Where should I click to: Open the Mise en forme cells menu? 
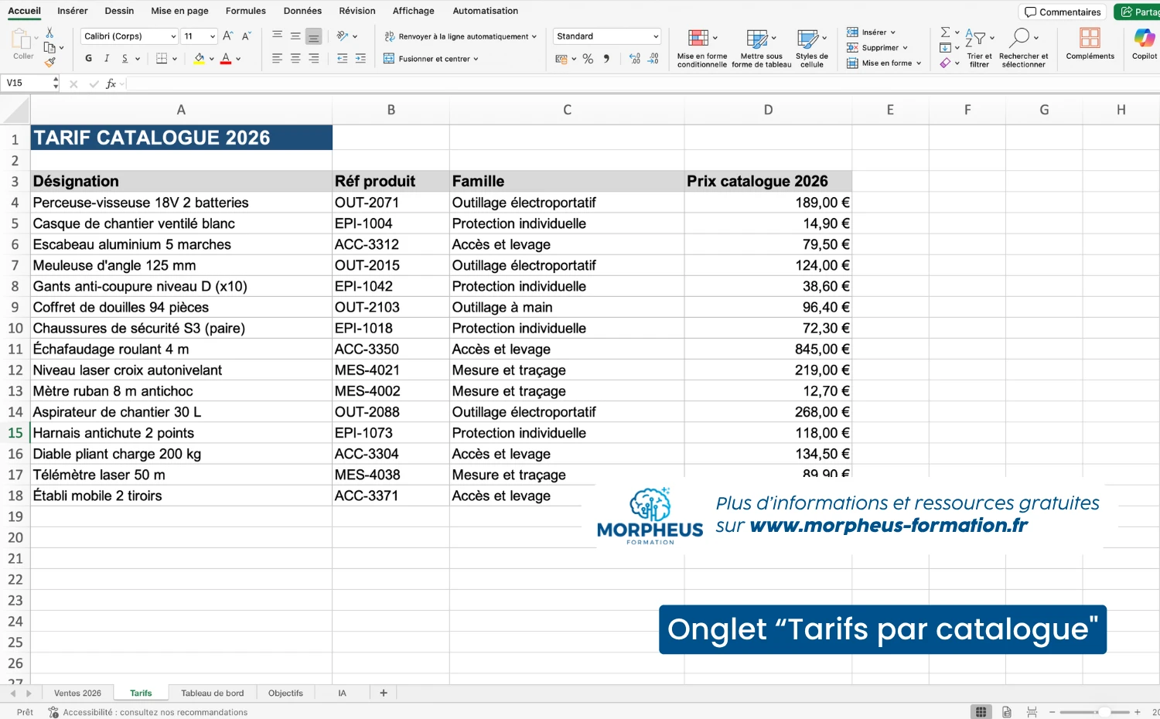[x=884, y=63]
